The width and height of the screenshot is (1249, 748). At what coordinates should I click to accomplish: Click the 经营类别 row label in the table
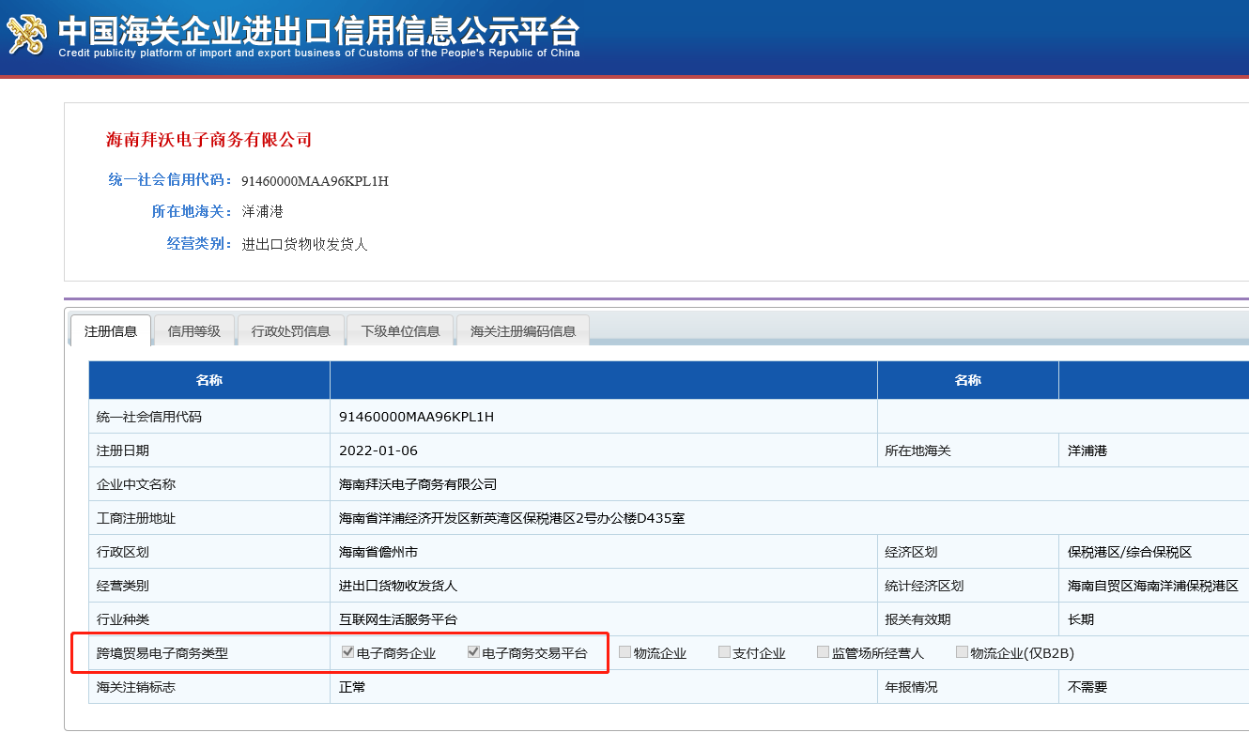(x=123, y=586)
